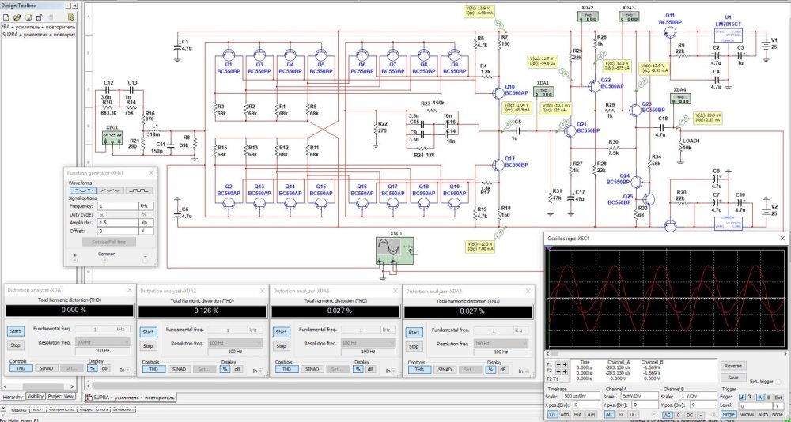The width and height of the screenshot is (791, 422).
Task: Switch to the Project View tab
Action: [62, 396]
